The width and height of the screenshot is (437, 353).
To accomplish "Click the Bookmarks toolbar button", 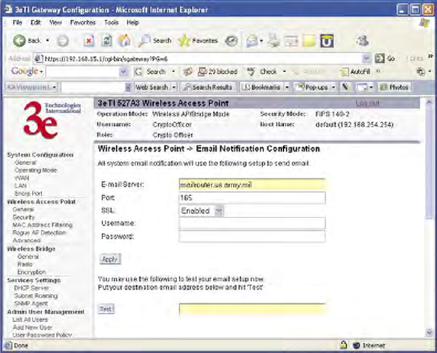I will point(262,87).
